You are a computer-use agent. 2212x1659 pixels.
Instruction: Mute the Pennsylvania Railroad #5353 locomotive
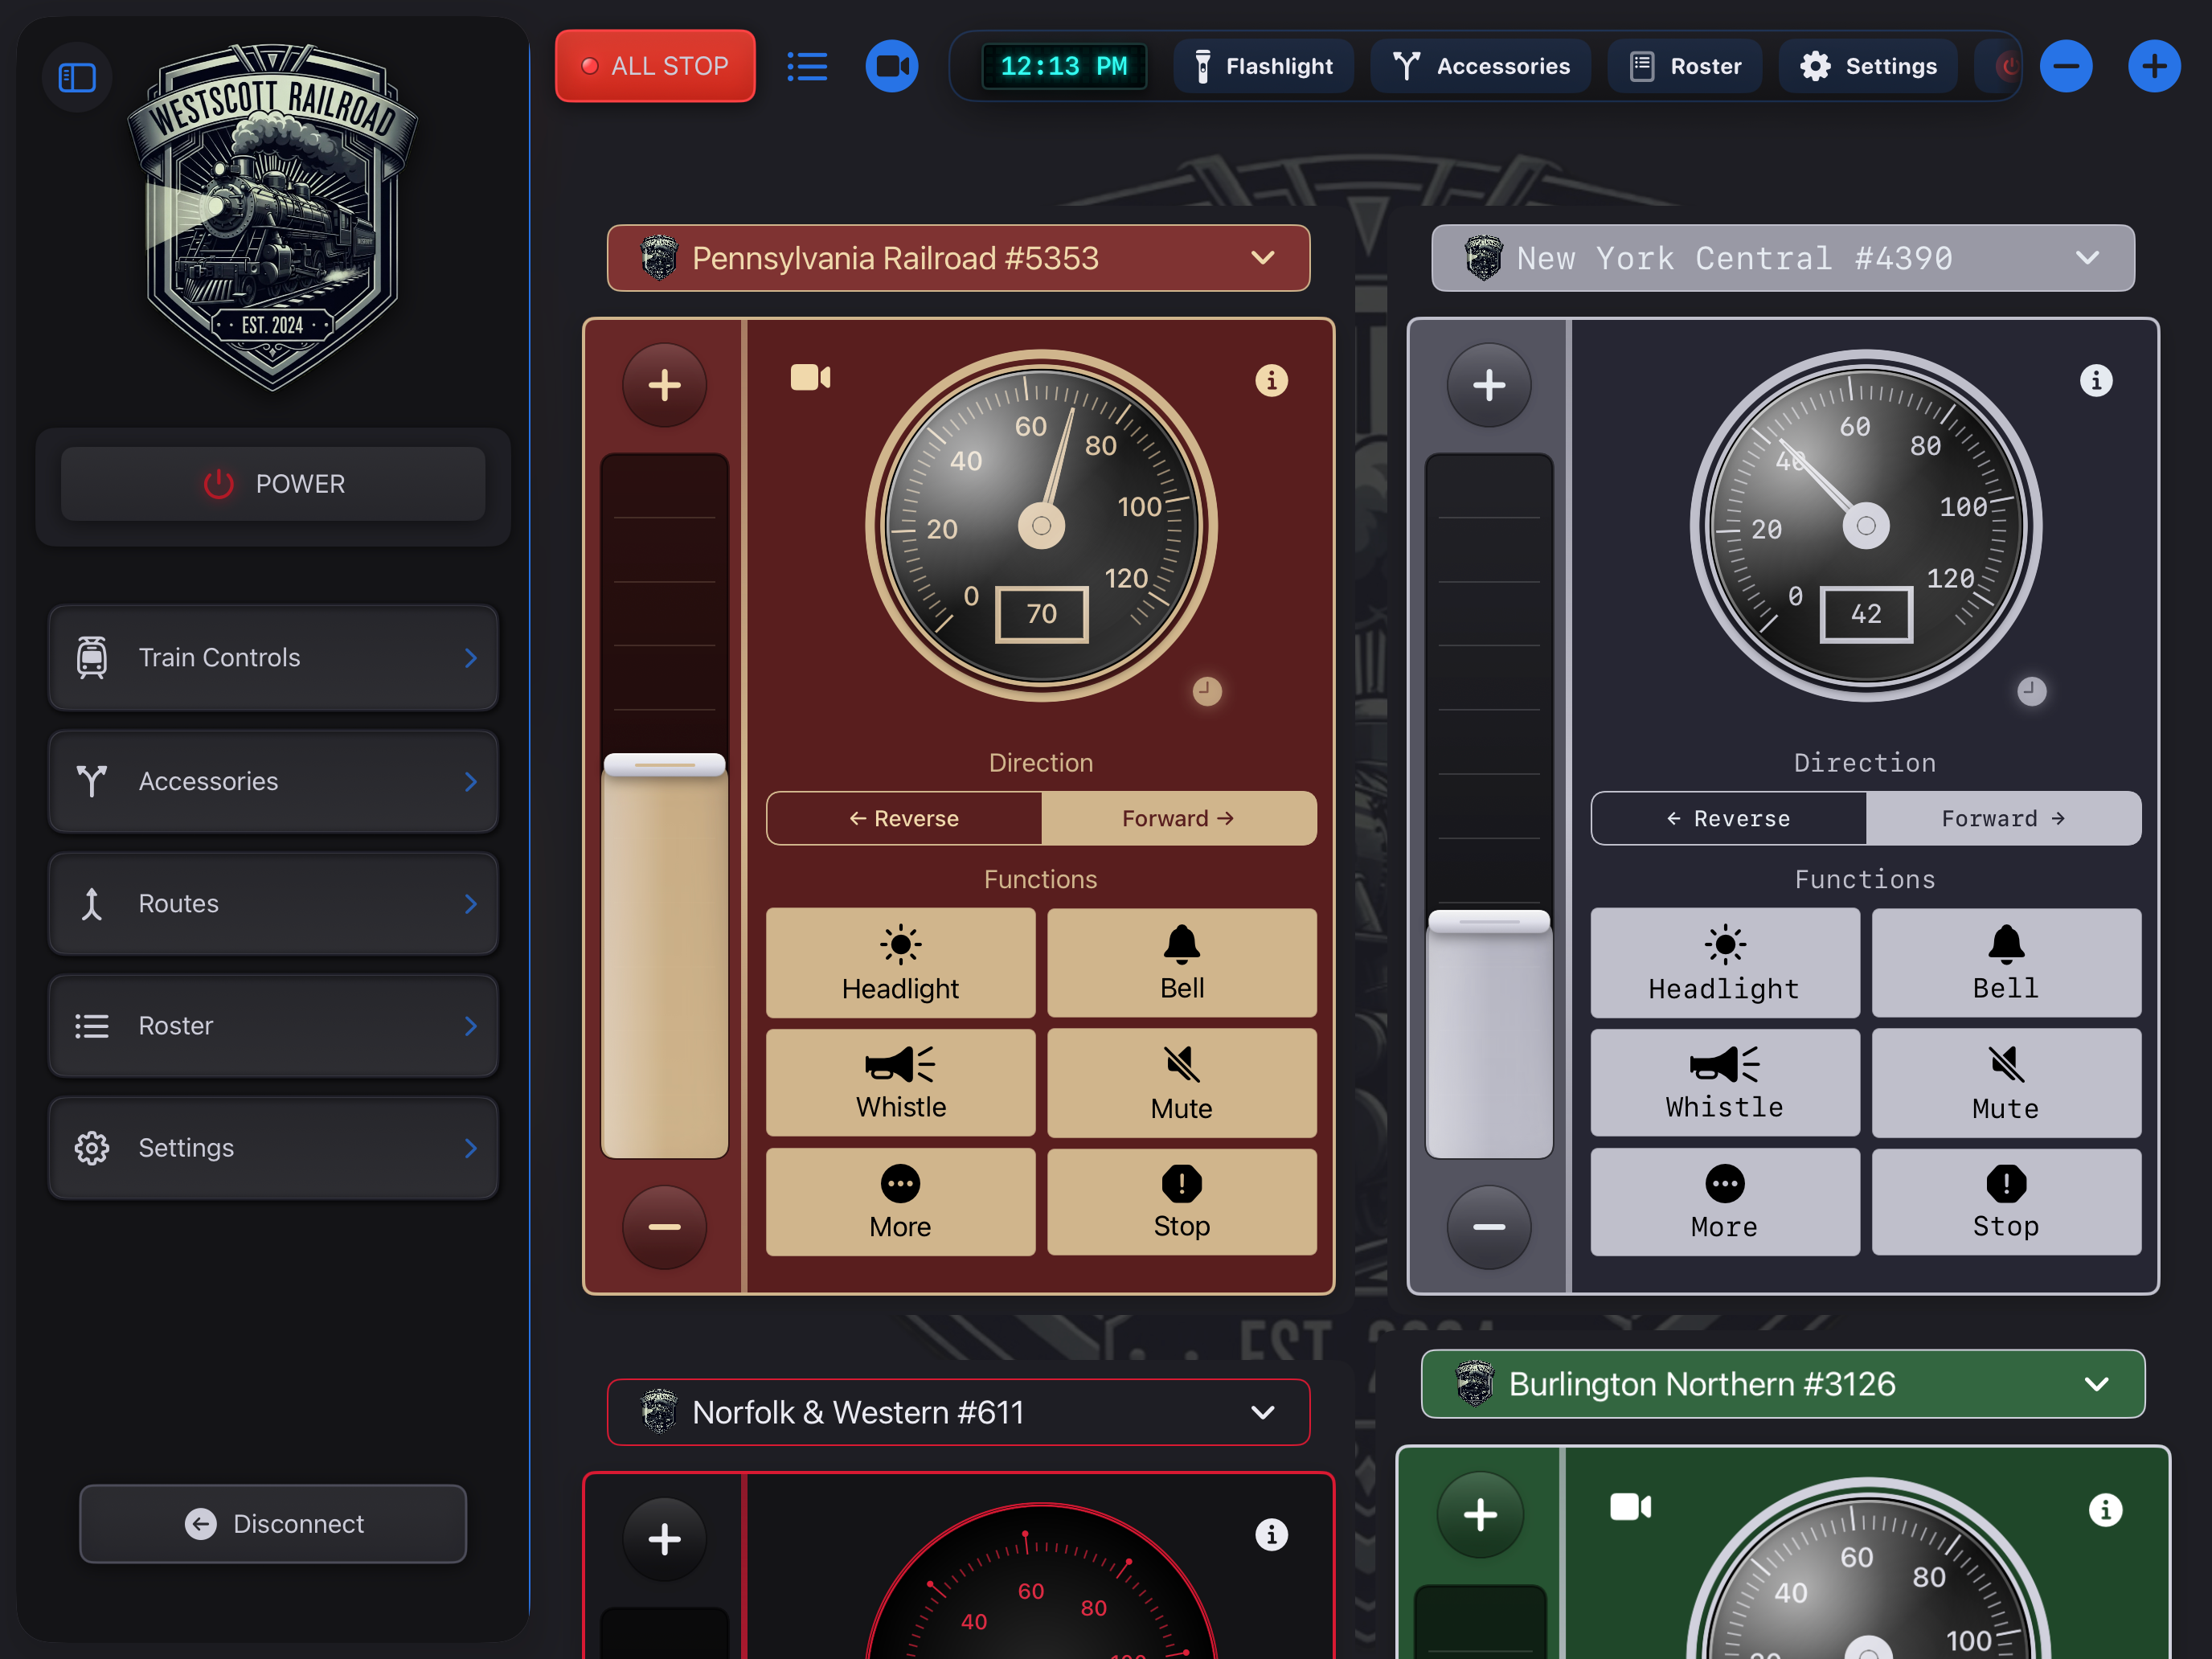click(x=1182, y=1083)
